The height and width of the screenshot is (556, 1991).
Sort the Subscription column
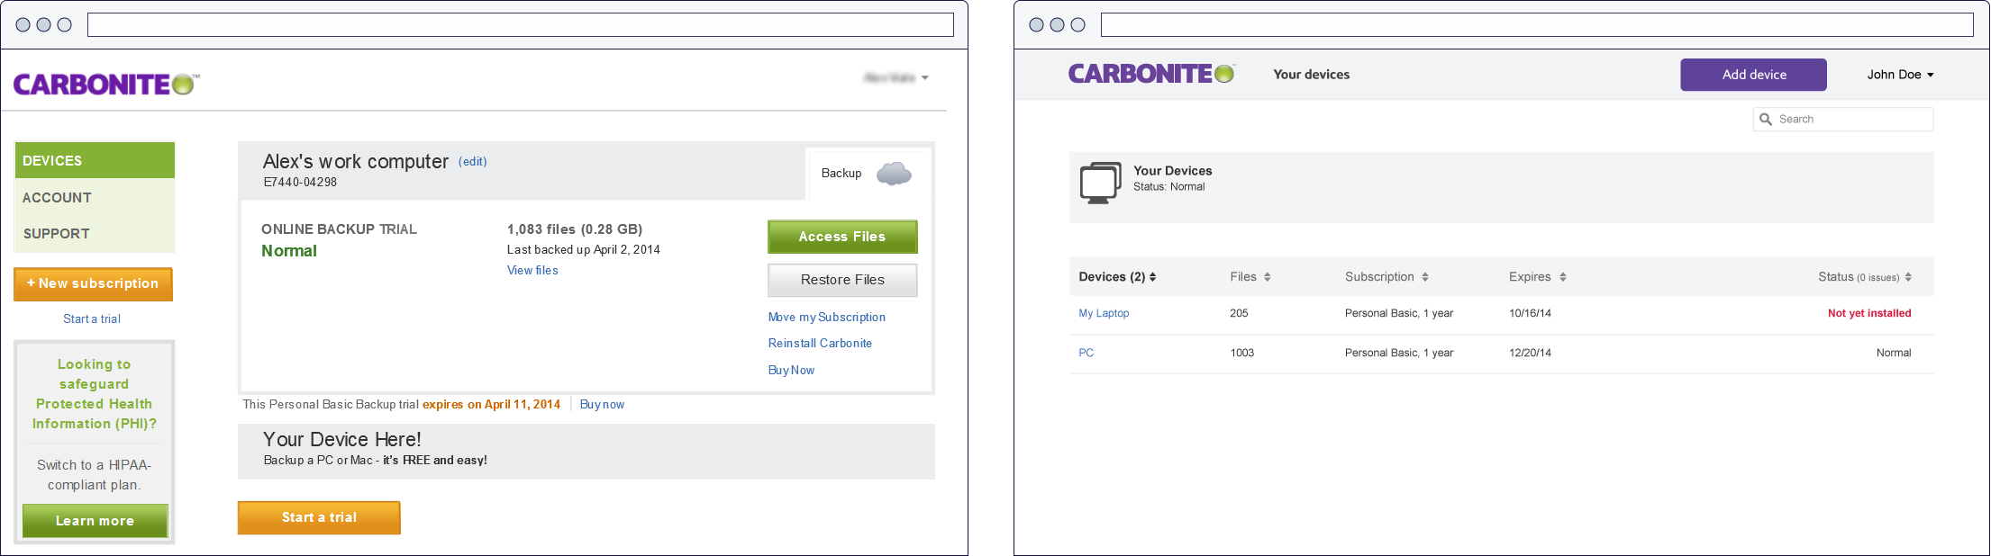click(1425, 277)
